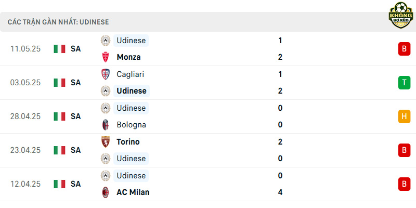Click the Torino club crest icon
This screenshot has height=208, width=416.
106,142
